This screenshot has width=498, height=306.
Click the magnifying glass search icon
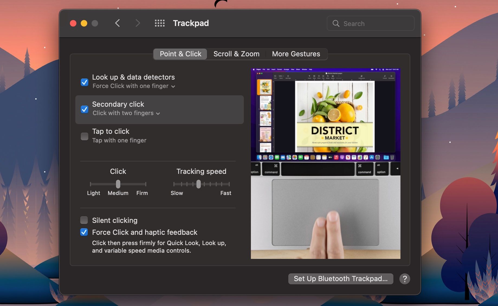click(336, 24)
